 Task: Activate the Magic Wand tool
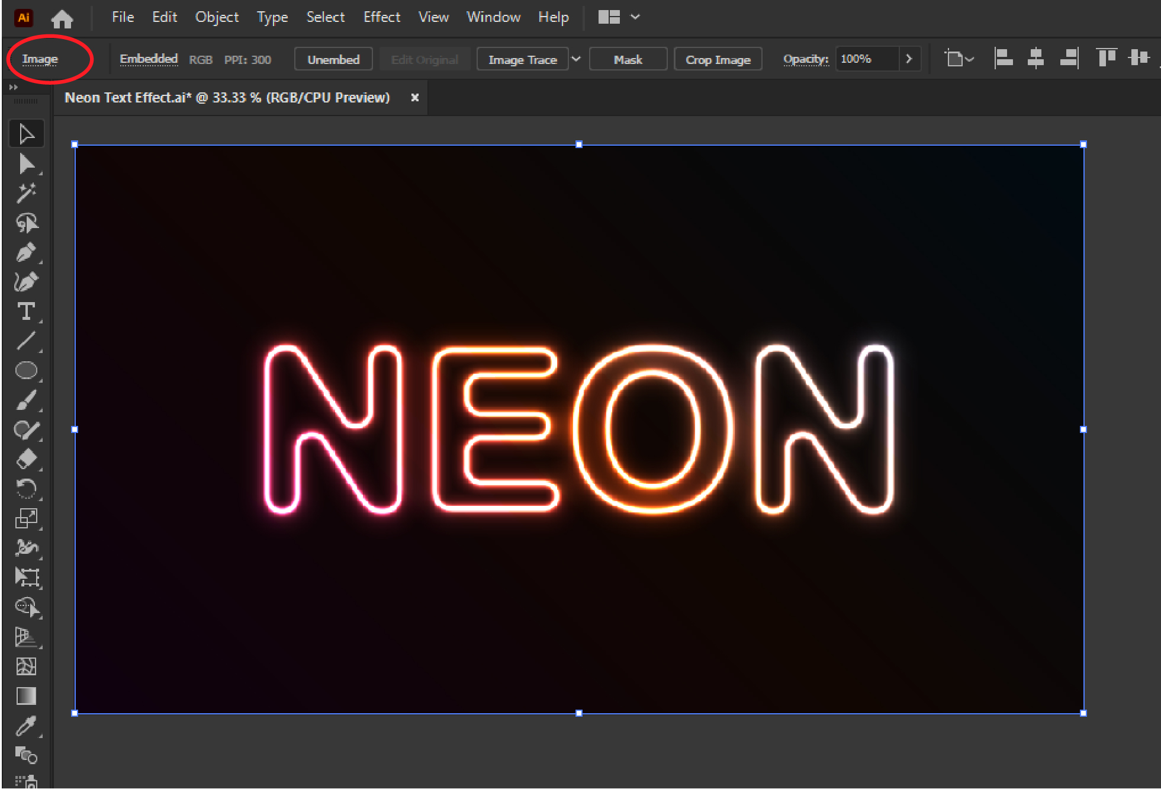(27, 193)
